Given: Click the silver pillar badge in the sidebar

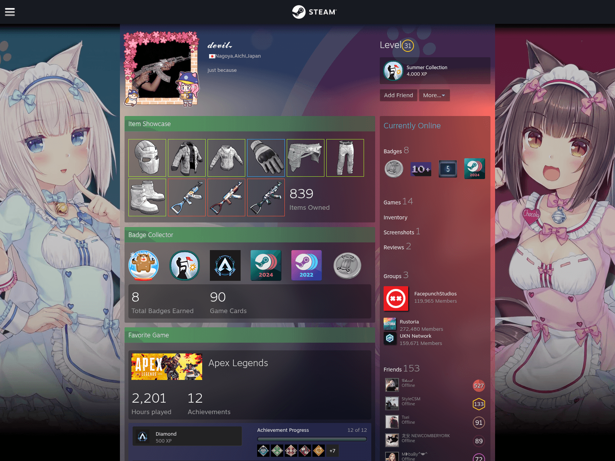Looking at the screenshot, I should click(394, 169).
